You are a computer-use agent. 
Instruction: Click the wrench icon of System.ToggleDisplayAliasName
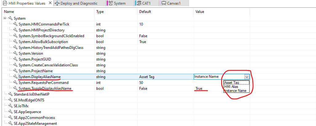click(x=15, y=88)
